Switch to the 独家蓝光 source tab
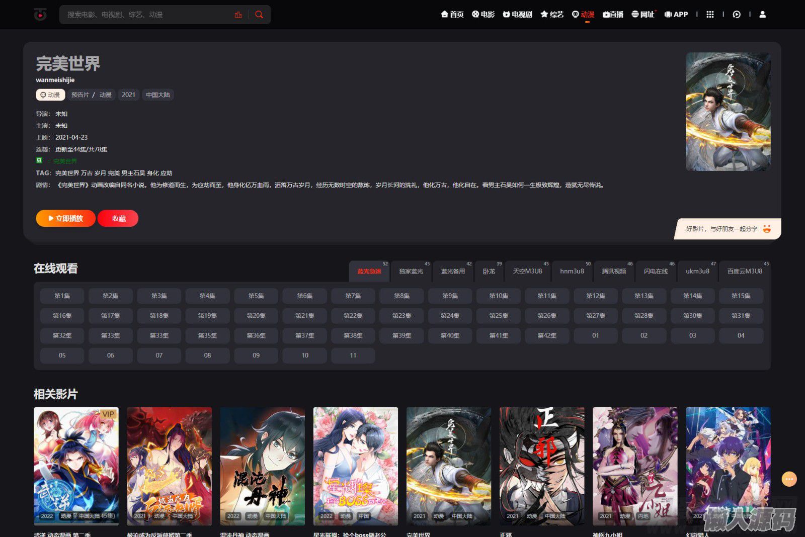This screenshot has width=805, height=537. click(x=411, y=272)
